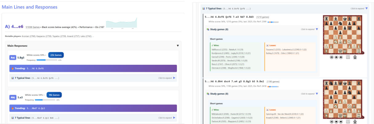Collapse the Main Responses section

[x=177, y=46]
